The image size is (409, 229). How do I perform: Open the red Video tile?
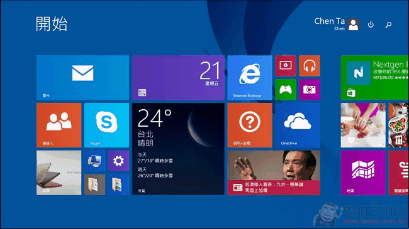[286, 66]
